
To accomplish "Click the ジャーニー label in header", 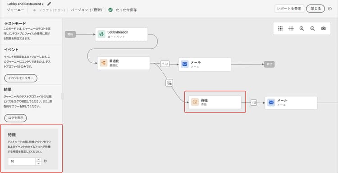I will [16, 10].
